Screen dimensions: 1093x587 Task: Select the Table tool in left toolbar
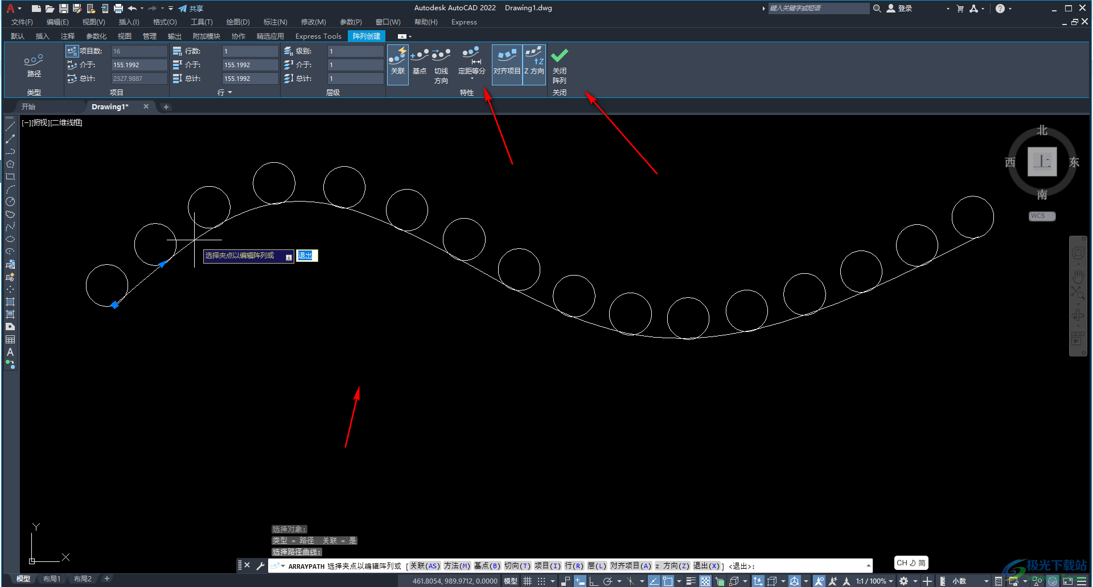tap(10, 339)
